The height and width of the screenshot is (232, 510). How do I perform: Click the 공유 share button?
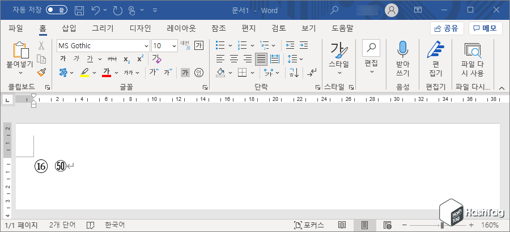(447, 28)
